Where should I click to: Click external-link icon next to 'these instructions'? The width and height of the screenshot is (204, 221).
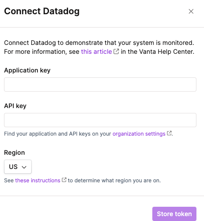coord(64,180)
